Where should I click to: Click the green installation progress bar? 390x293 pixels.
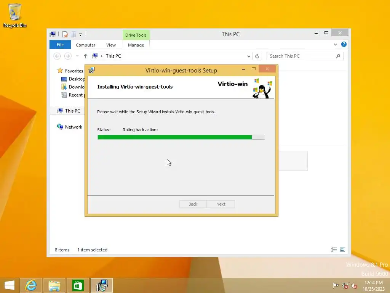tap(181, 137)
